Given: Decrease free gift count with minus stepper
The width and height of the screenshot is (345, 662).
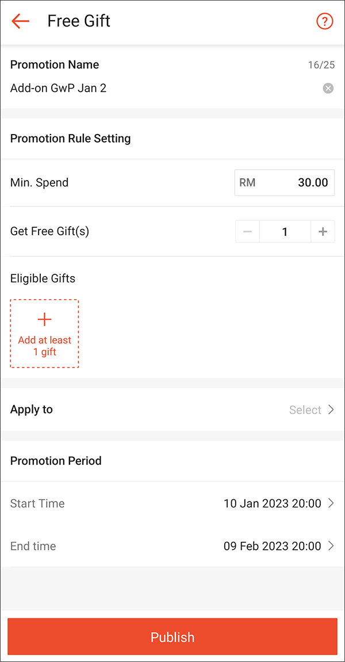Looking at the screenshot, I should pyautogui.click(x=247, y=231).
